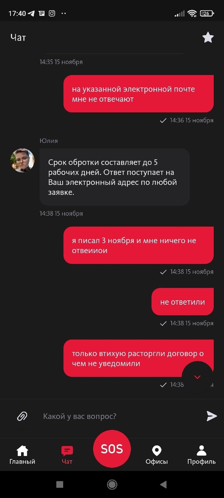This screenshot has width=224, height=498.
Task: Tap message 'на указанной электронной почте'
Action: [139, 94]
